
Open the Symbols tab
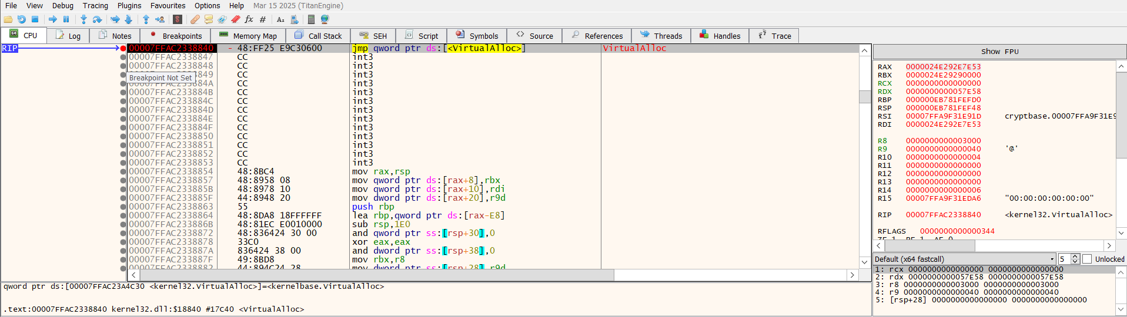(477, 36)
